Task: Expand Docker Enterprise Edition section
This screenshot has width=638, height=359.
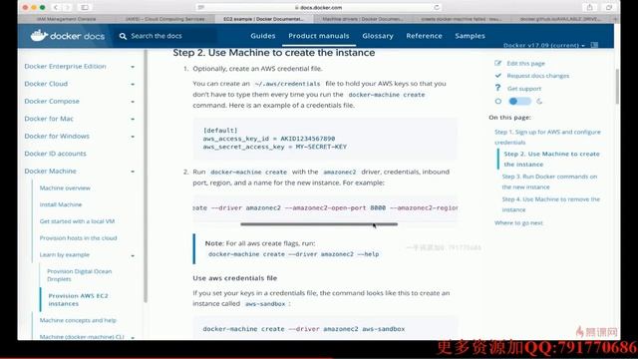Action: pos(133,67)
